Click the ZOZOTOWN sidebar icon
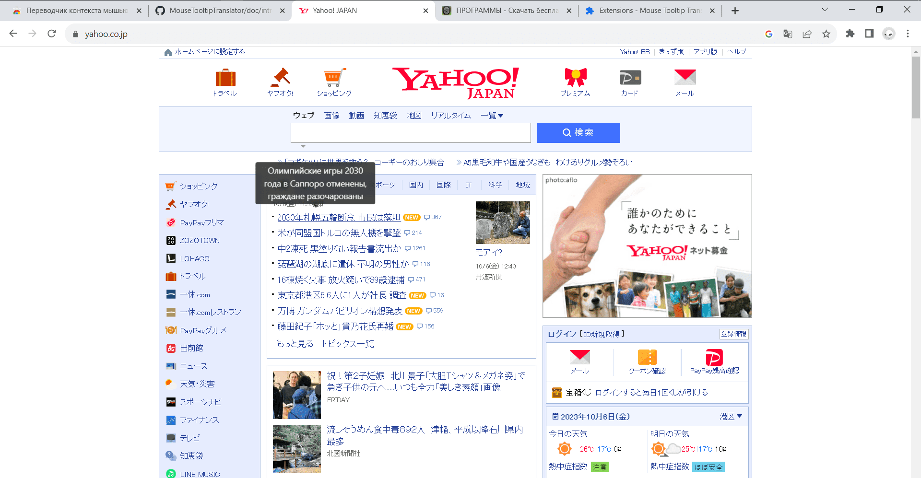The height and width of the screenshot is (478, 921). pyautogui.click(x=171, y=241)
